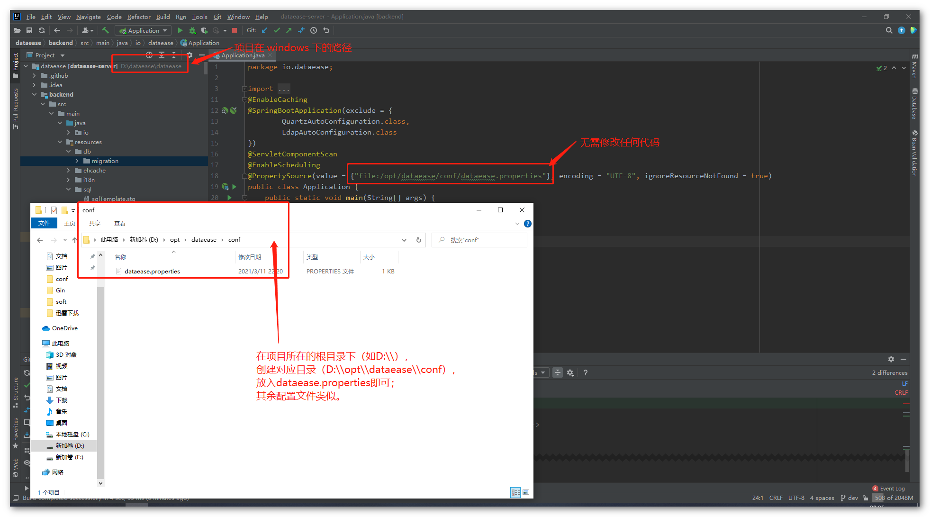The width and height of the screenshot is (930, 517).
Task: Open the Navigate menu
Action: (x=88, y=16)
